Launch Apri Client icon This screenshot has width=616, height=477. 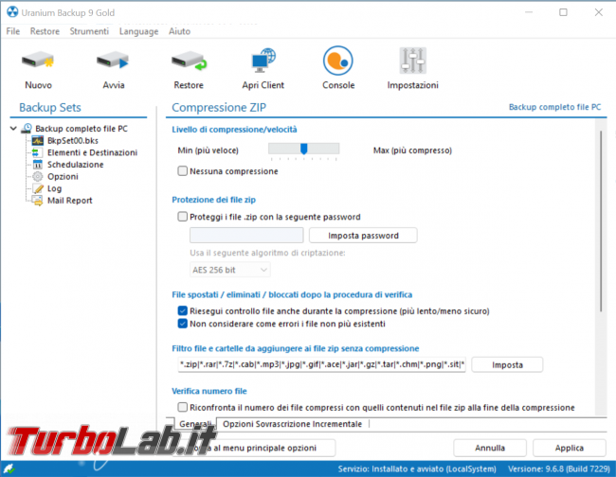click(263, 60)
